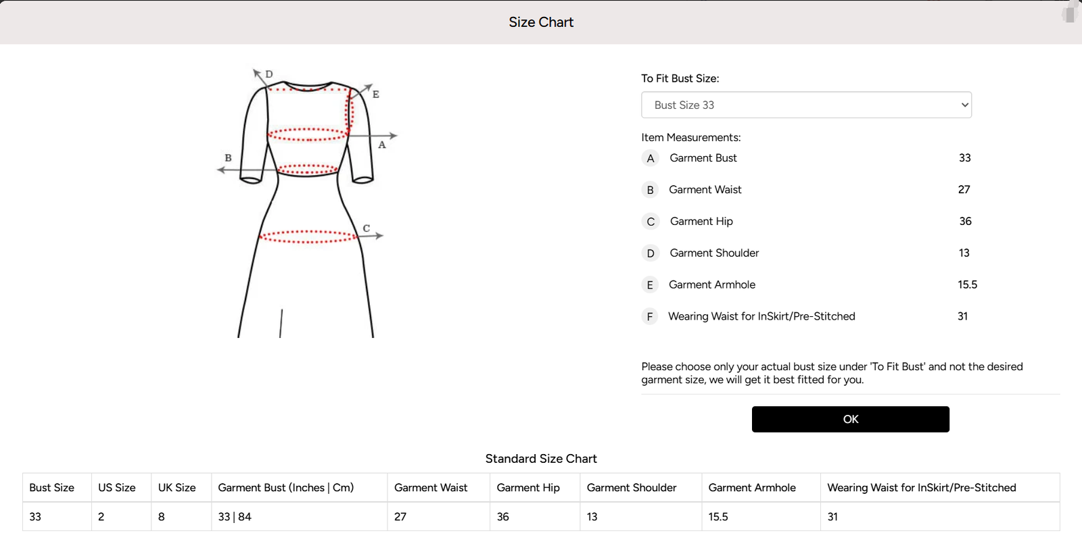Click the To Fit Bust Size label
Screen dimensions: 1082x548
click(x=680, y=78)
